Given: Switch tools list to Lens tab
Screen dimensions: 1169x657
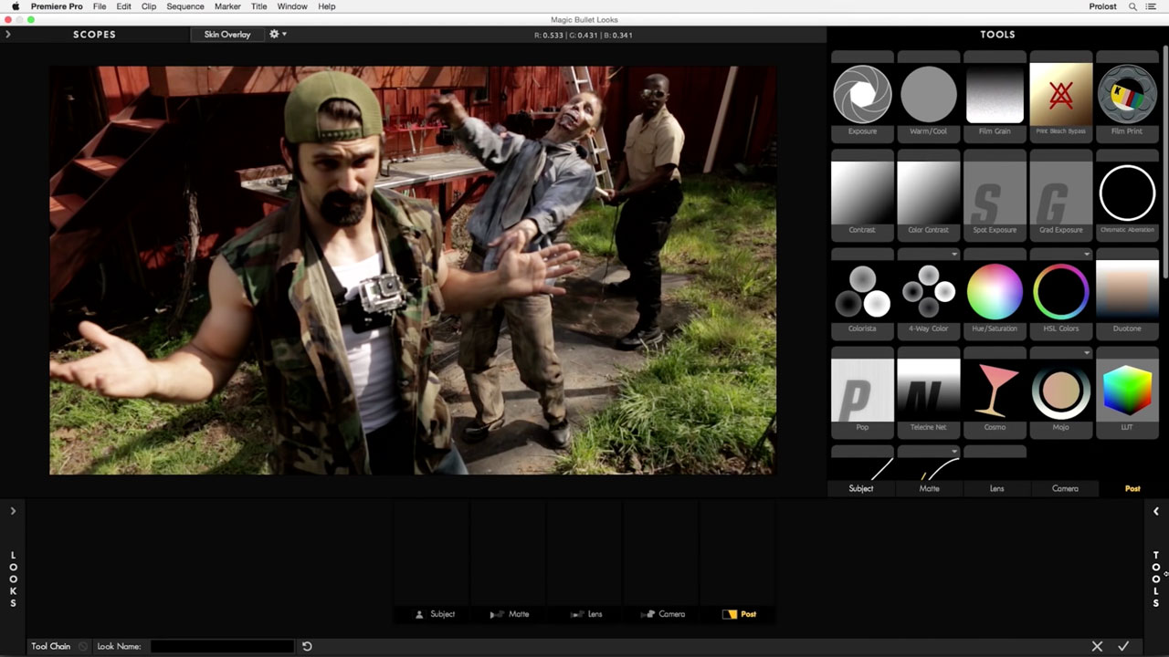Looking at the screenshot, I should point(996,488).
